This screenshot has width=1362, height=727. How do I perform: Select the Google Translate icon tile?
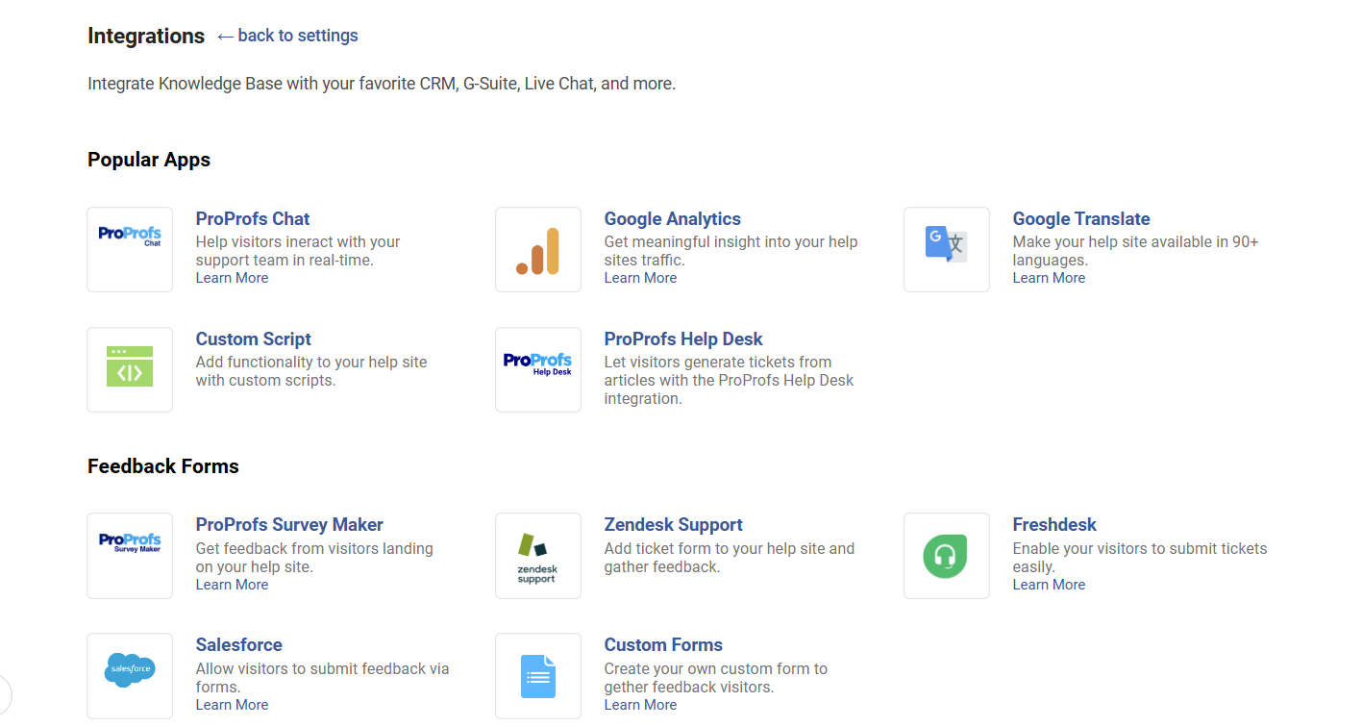click(x=947, y=249)
